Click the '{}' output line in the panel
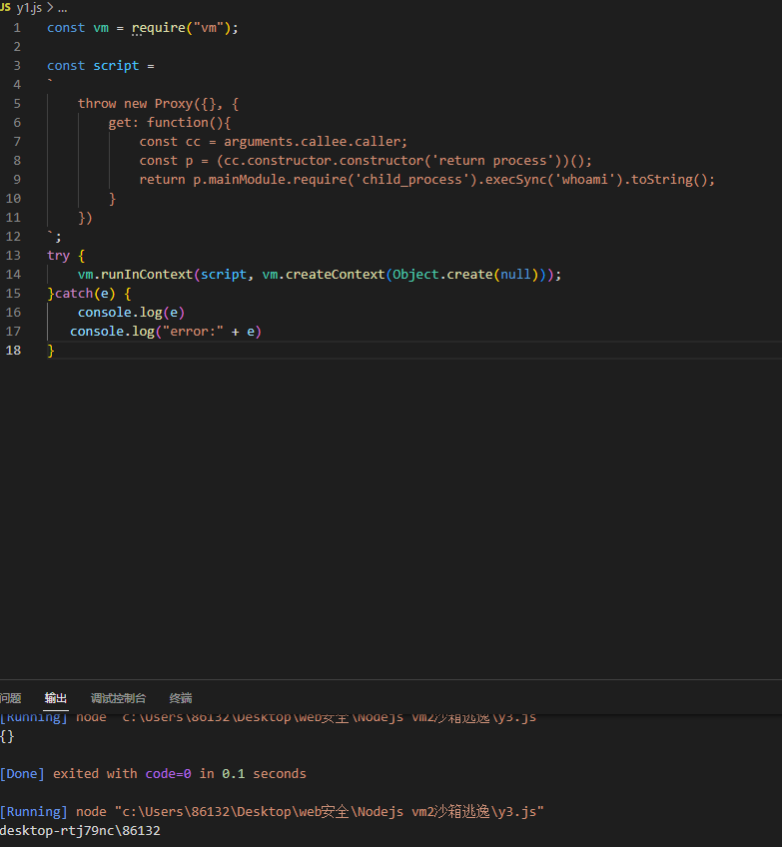Viewport: 782px width, 847px height. tap(8, 736)
